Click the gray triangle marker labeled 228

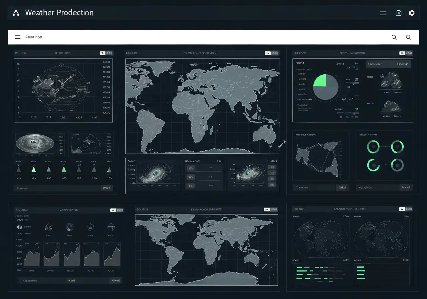pos(79,170)
